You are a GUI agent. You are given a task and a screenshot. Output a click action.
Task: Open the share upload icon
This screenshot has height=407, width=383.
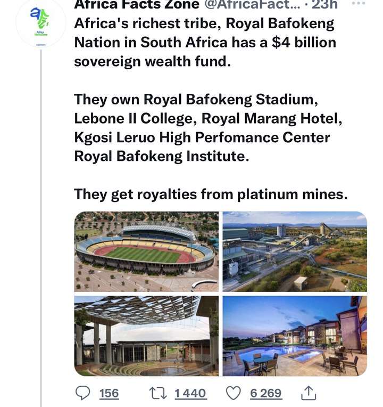(309, 393)
